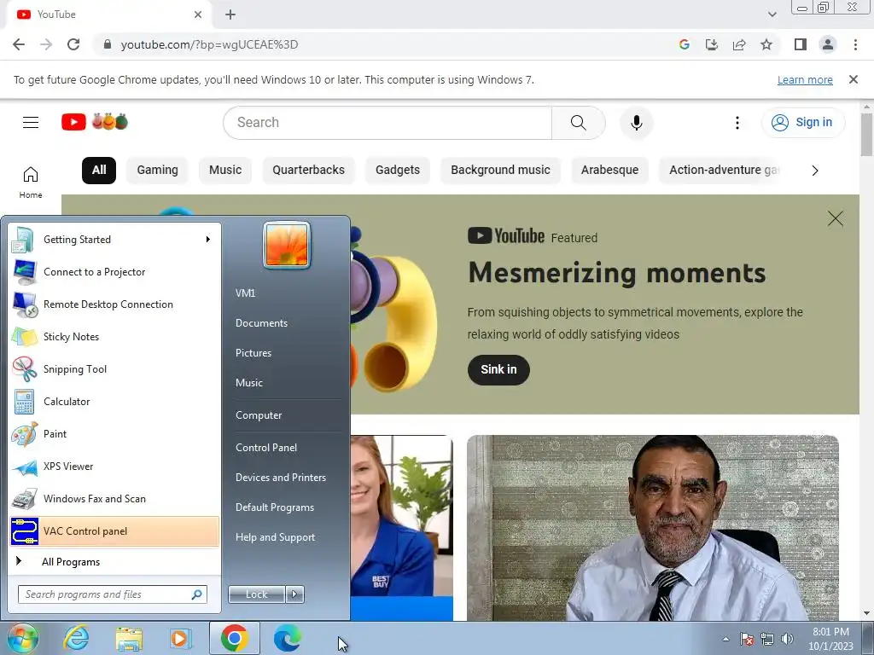Open a new Chrome tab
Screen dimensions: 874x655
click(230, 14)
